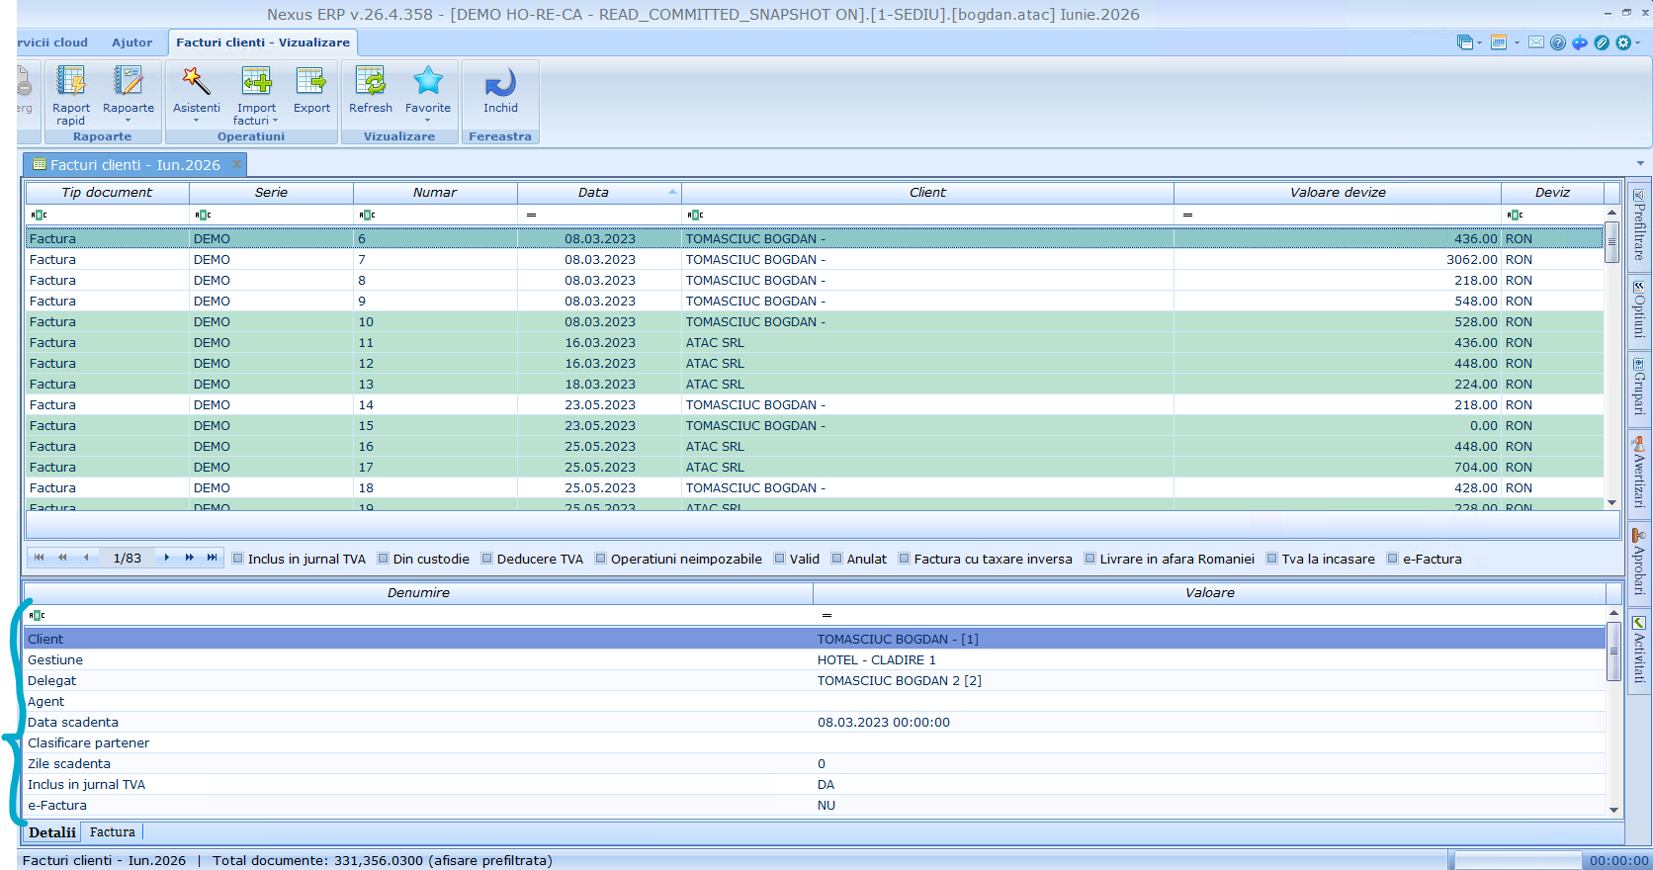Expand the Rapoarte dropdown arrow
The width and height of the screenshot is (1653, 870).
pos(129,121)
